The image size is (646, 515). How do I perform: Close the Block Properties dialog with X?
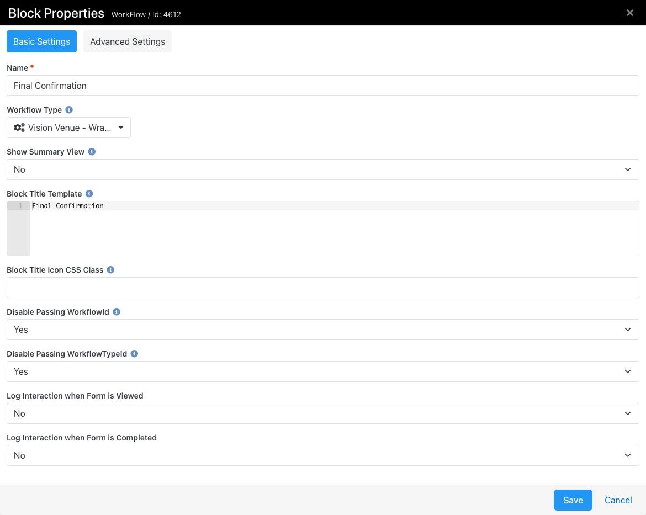coord(630,13)
